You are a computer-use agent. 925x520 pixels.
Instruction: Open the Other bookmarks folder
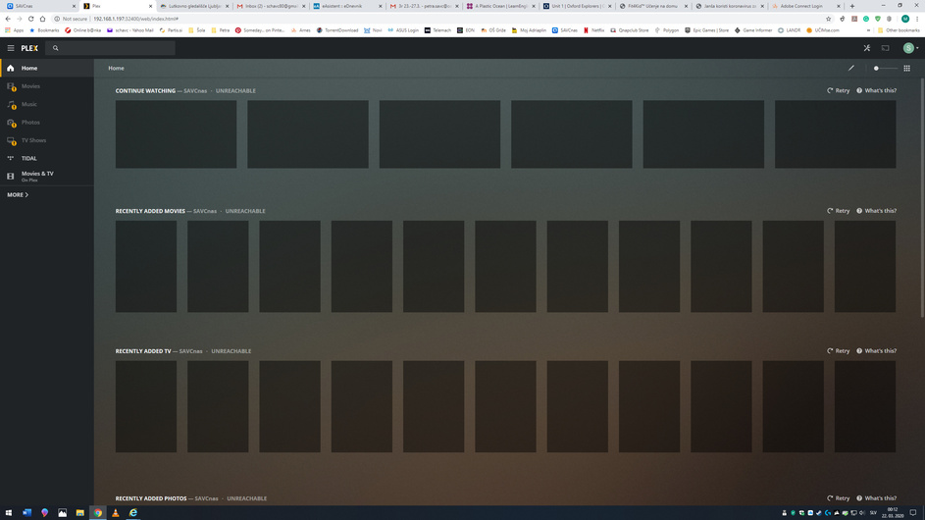899,30
